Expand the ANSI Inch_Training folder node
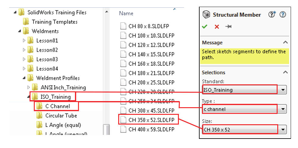The height and width of the screenshot is (148, 298). (x=29, y=87)
